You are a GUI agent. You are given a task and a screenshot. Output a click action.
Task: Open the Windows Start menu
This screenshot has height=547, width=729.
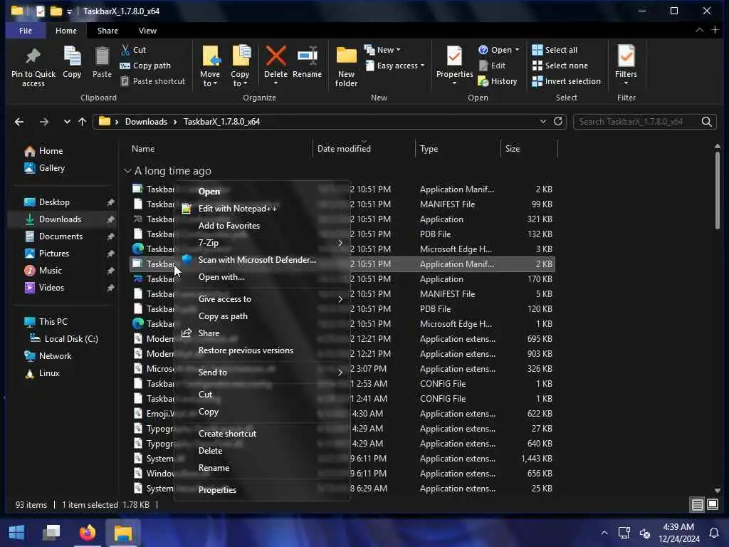pyautogui.click(x=17, y=533)
